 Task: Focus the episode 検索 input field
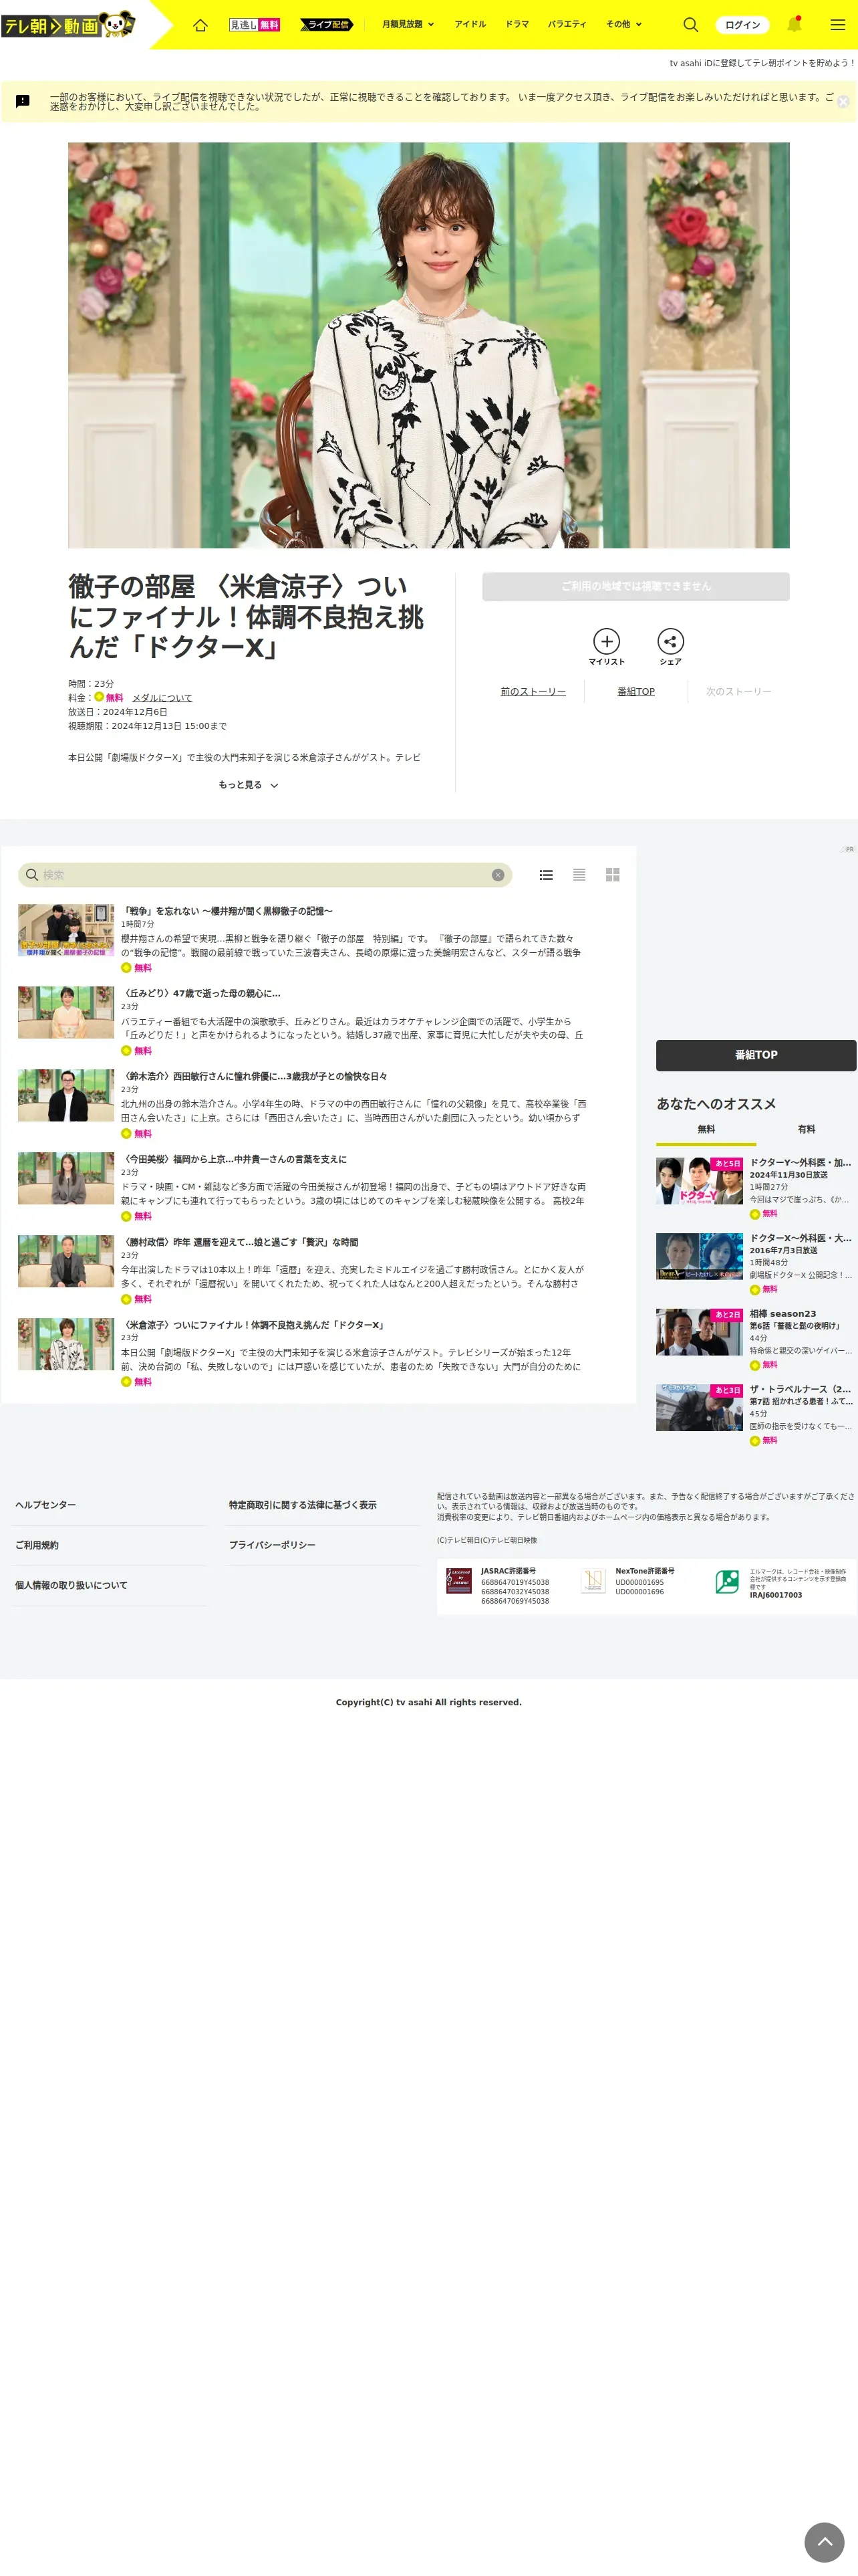265,875
